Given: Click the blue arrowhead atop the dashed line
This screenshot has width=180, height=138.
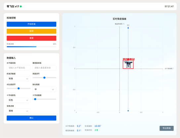Looking at the screenshot, I should [x=128, y=28].
